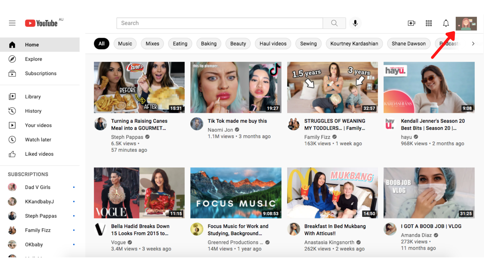
Task: Play the Vogue Bella Hadid thumbnail
Action: tap(139, 193)
